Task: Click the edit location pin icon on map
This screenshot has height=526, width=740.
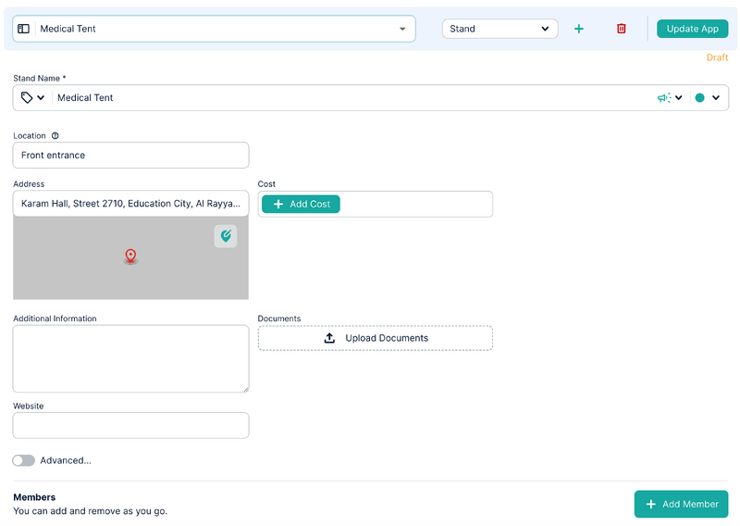Action: (x=226, y=236)
